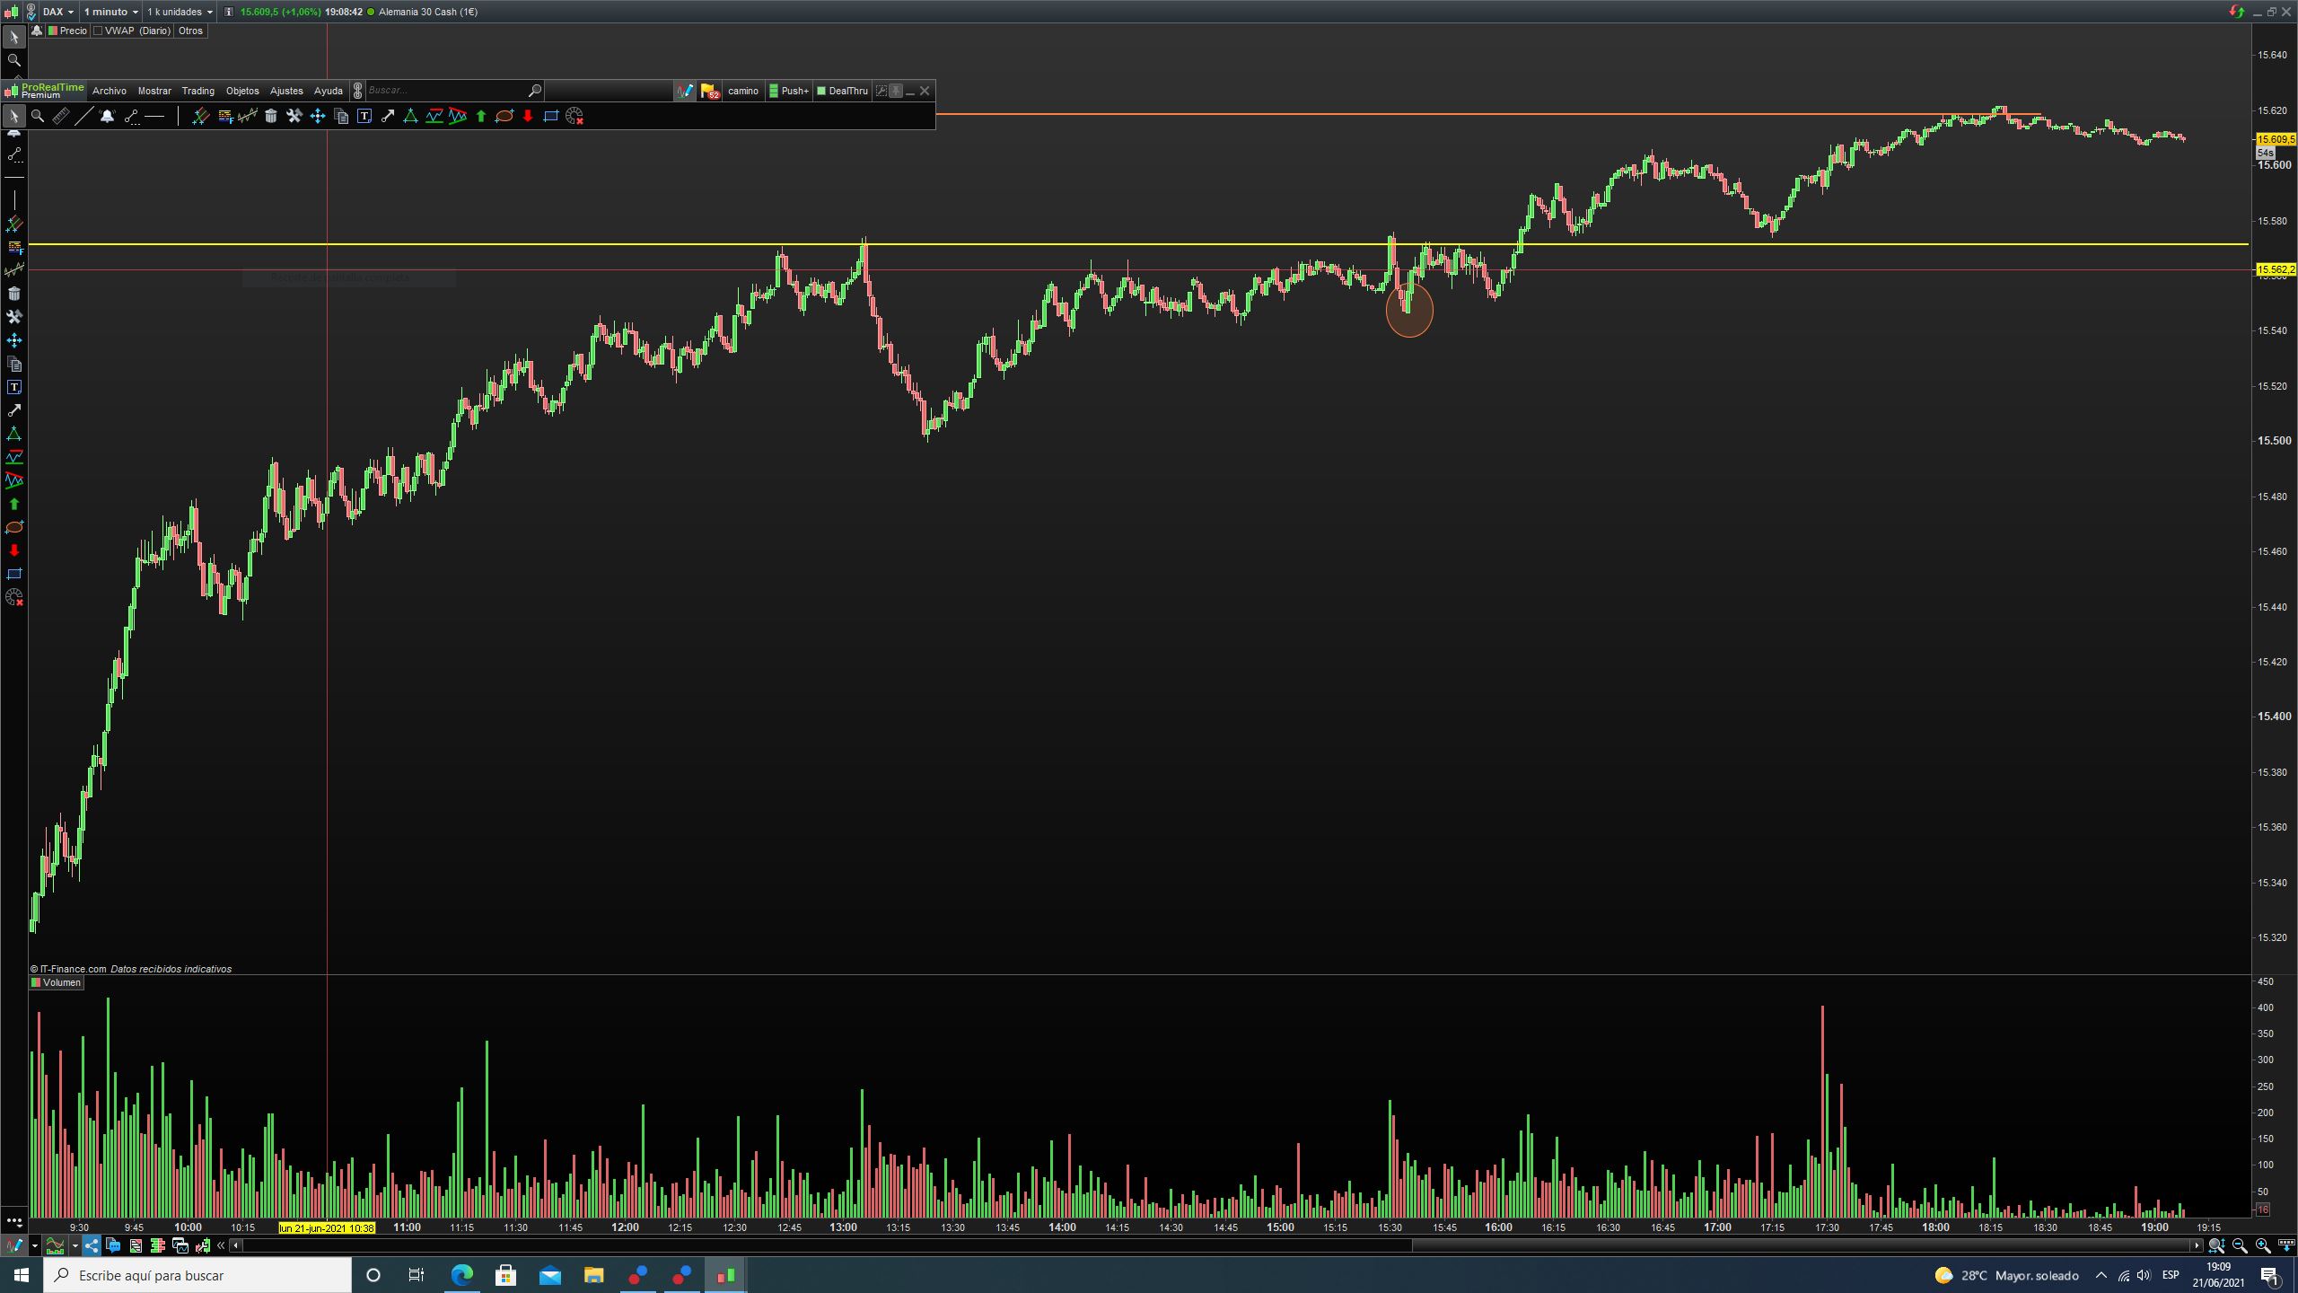Open the Trading menu
This screenshot has width=2298, height=1293.
197,91
